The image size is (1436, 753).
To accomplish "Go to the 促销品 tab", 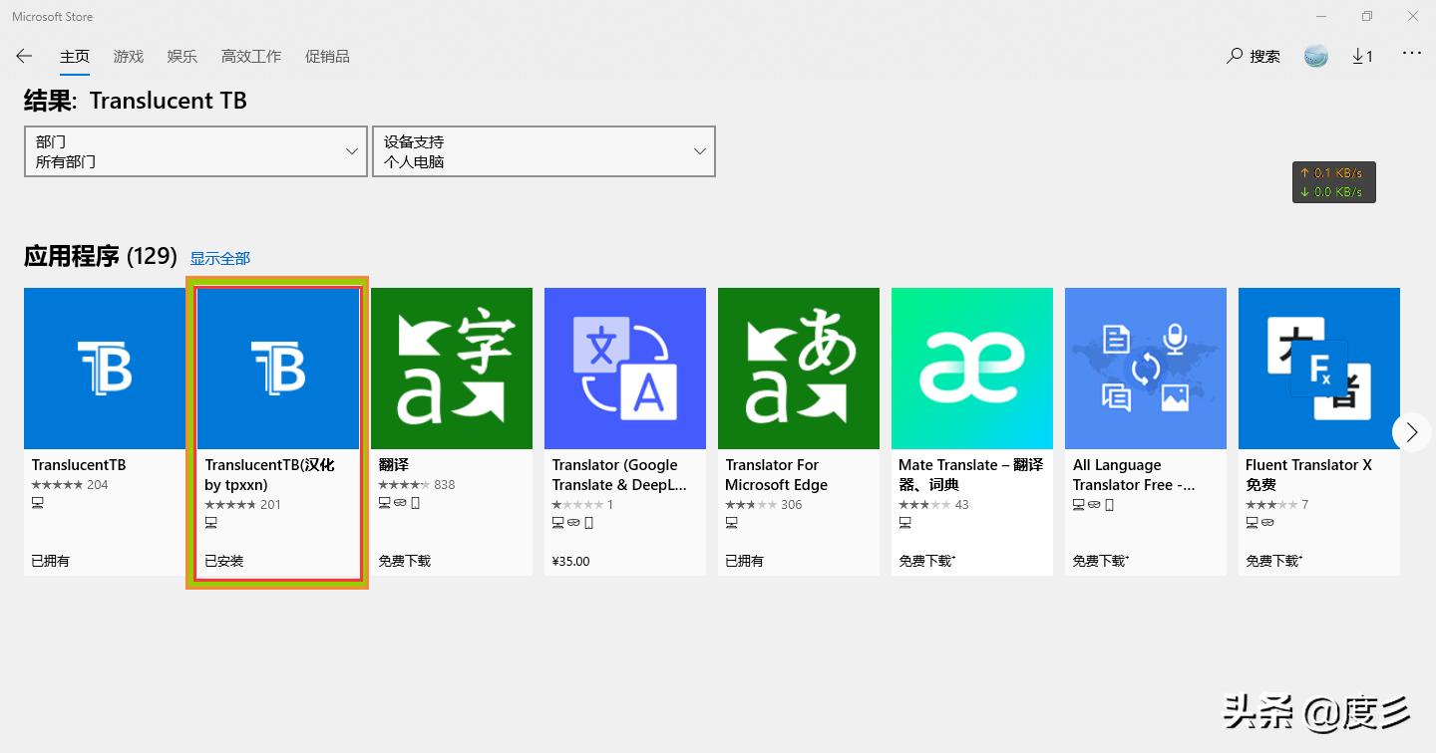I will click(x=327, y=57).
